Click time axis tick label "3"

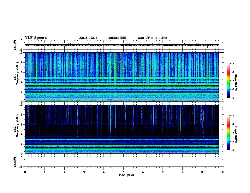click(x=84, y=172)
